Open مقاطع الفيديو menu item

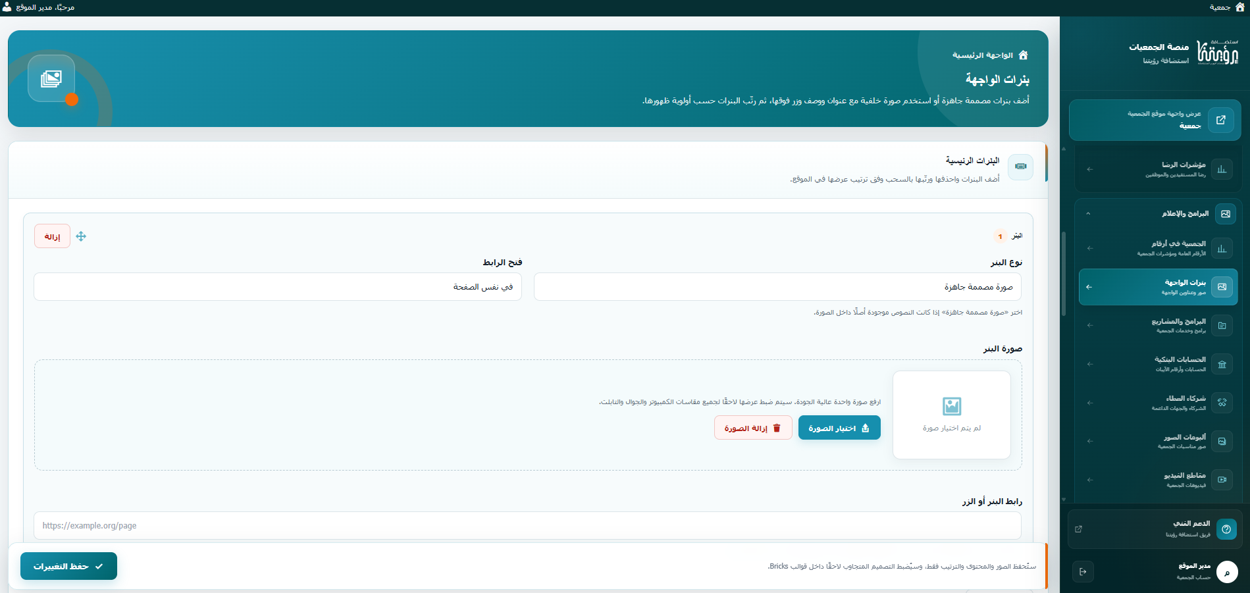tap(1159, 480)
